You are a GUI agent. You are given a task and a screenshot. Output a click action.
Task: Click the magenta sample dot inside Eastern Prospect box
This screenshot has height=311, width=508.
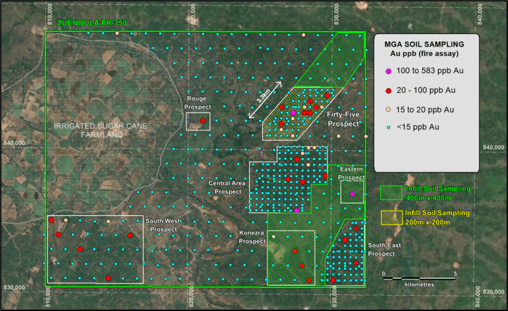[x=352, y=194]
